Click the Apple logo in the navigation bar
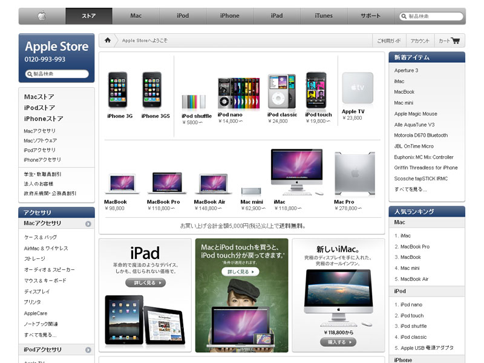 tap(42, 16)
